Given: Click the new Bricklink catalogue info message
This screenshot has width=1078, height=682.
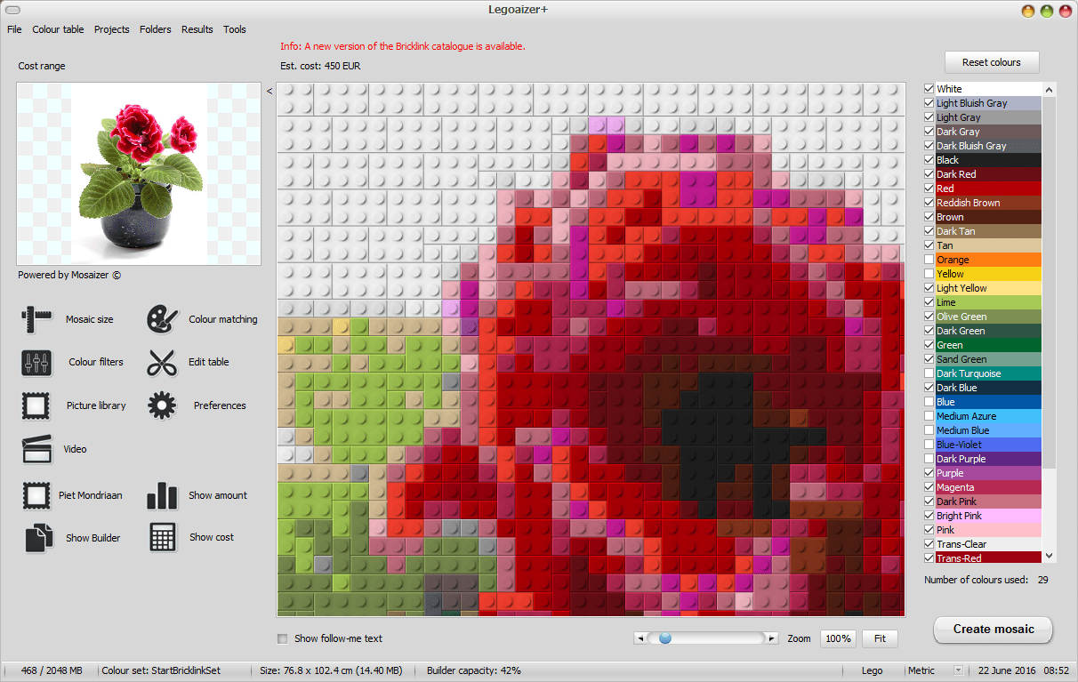Looking at the screenshot, I should (402, 46).
